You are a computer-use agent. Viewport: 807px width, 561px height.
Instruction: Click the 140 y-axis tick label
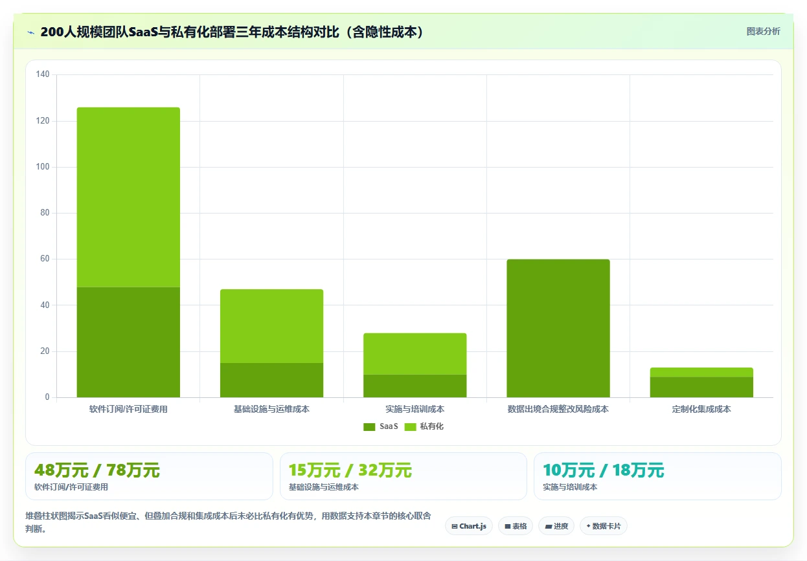[x=43, y=75]
